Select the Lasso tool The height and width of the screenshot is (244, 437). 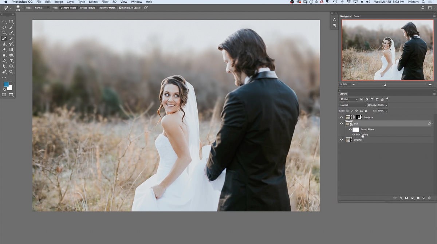[x=4, y=27]
